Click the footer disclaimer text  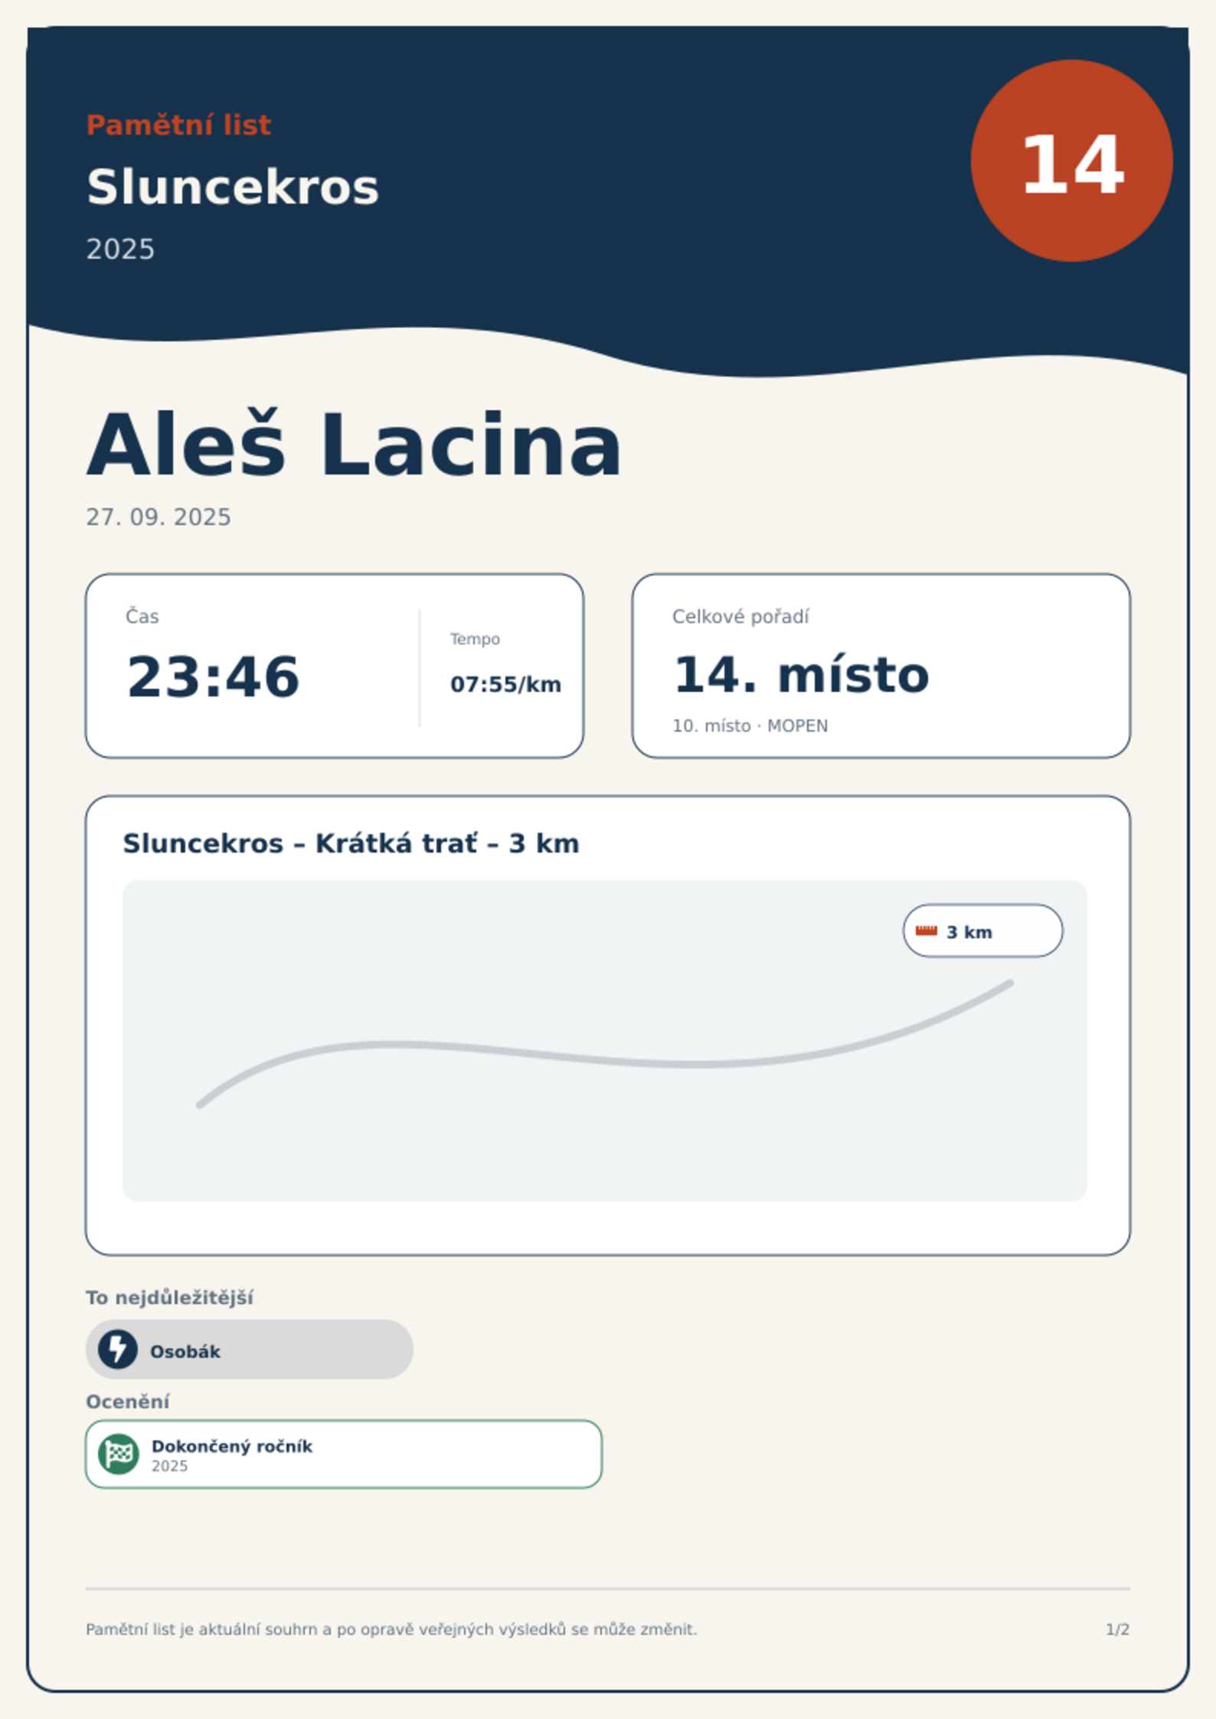coord(391,1629)
